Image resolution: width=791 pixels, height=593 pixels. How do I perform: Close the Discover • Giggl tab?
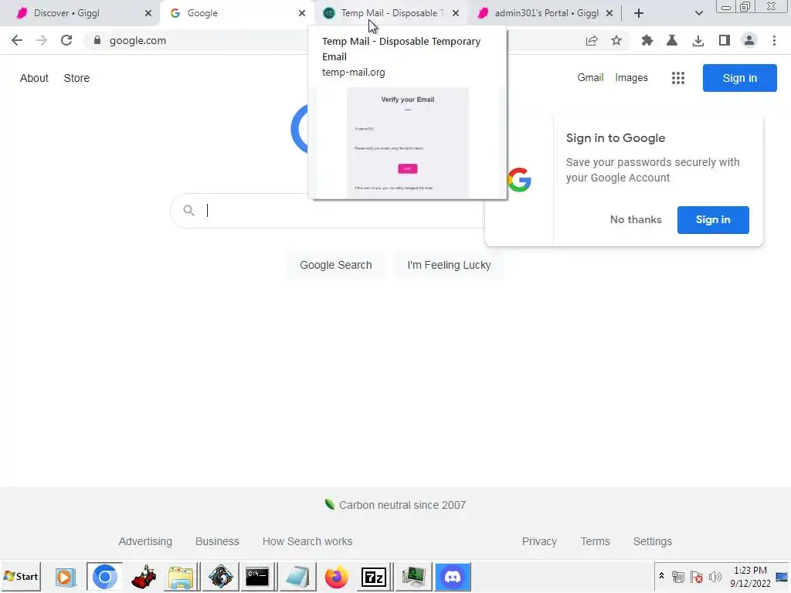coord(148,13)
